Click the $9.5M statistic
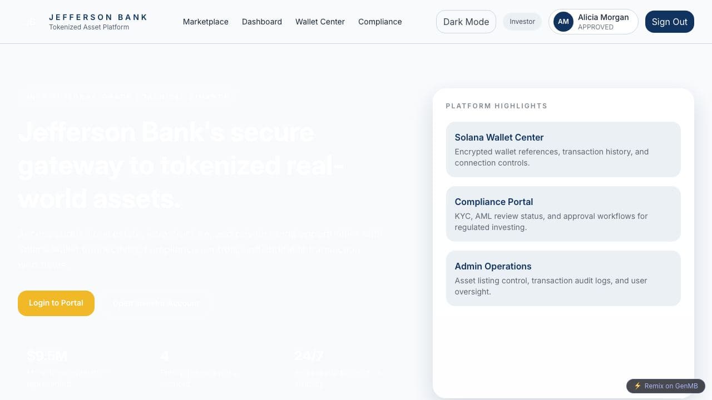The height and width of the screenshot is (400, 712). coord(47,356)
